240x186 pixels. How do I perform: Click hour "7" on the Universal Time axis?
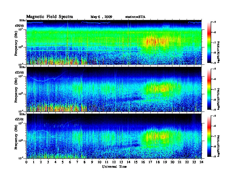(x=77, y=162)
